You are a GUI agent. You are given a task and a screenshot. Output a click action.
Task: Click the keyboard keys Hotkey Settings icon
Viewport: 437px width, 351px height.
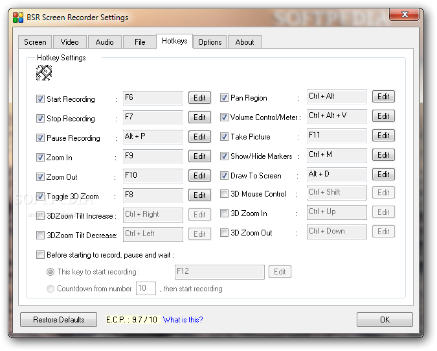click(44, 73)
